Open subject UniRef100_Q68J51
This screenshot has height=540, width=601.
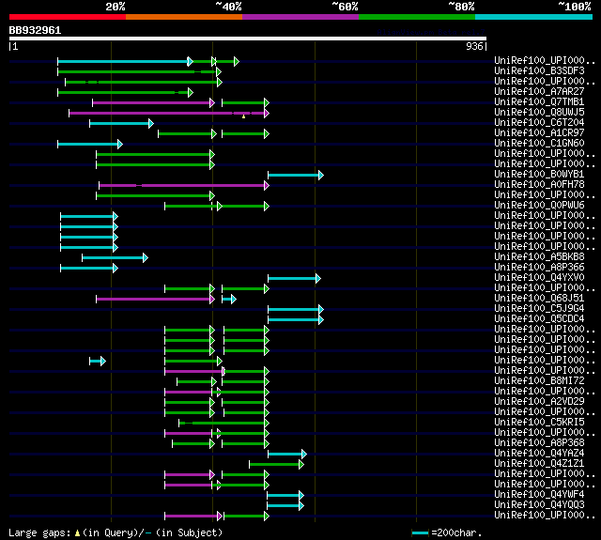click(x=539, y=298)
